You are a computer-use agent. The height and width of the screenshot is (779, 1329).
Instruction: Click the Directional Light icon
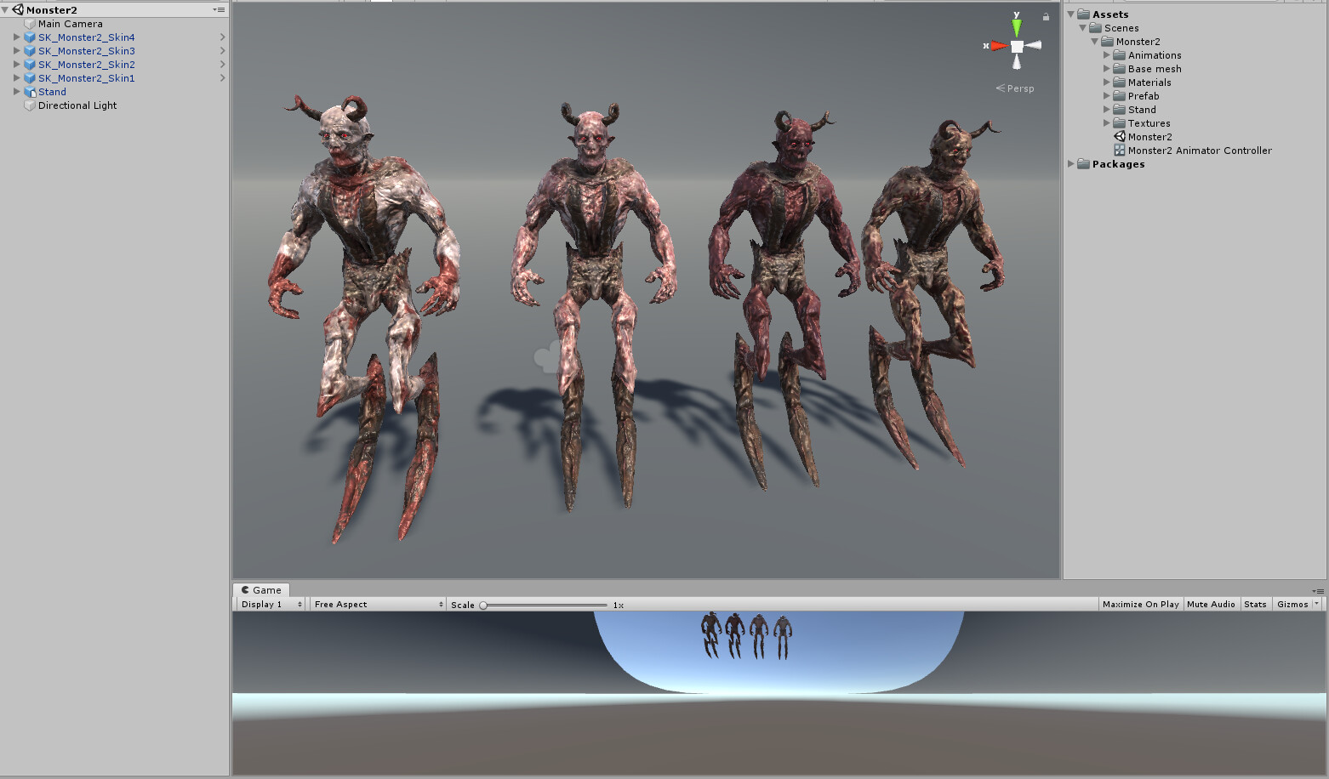coord(31,105)
